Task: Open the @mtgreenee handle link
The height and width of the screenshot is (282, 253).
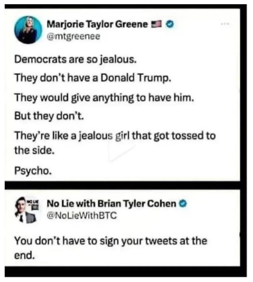Action: pyautogui.click(x=74, y=37)
